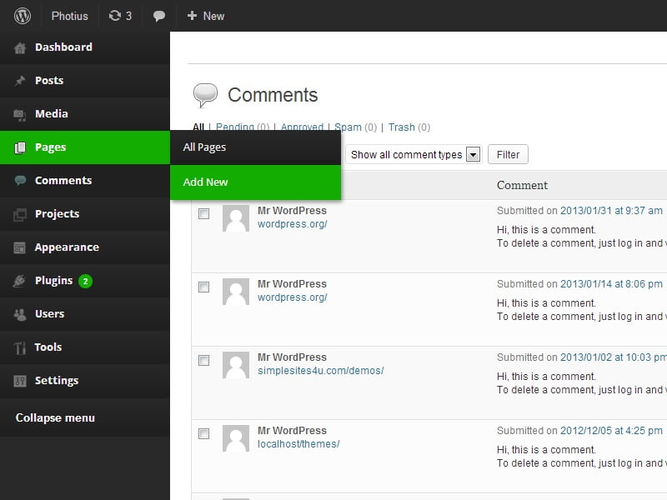Check the box for the 2013/01/14 comment
This screenshot has height=500, width=667.
tap(203, 287)
